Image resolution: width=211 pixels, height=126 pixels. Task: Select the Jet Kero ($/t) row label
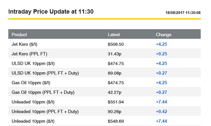24,44
